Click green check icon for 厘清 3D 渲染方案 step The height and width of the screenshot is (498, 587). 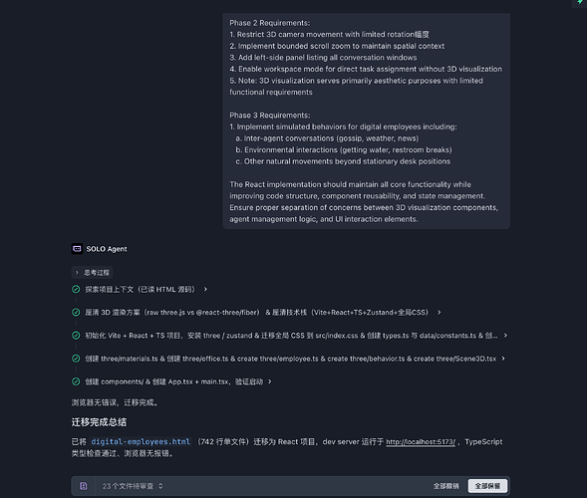point(76,313)
